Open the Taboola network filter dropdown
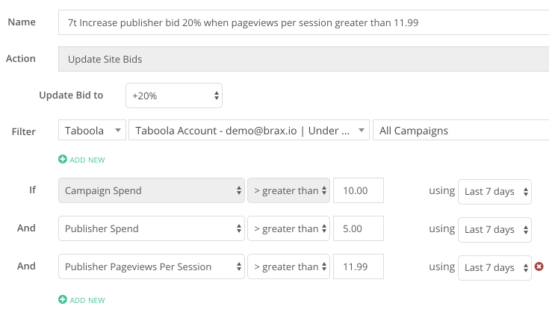The height and width of the screenshot is (312, 549). tap(92, 130)
